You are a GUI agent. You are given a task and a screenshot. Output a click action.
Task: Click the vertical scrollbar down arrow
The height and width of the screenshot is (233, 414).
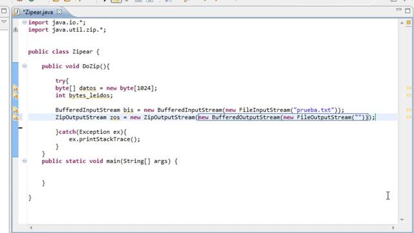point(402,219)
